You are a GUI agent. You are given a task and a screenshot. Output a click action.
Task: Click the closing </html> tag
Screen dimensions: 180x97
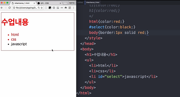(84, 93)
